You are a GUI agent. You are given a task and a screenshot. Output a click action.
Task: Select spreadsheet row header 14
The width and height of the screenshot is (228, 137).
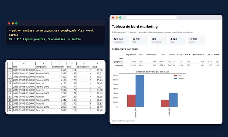[10, 110]
